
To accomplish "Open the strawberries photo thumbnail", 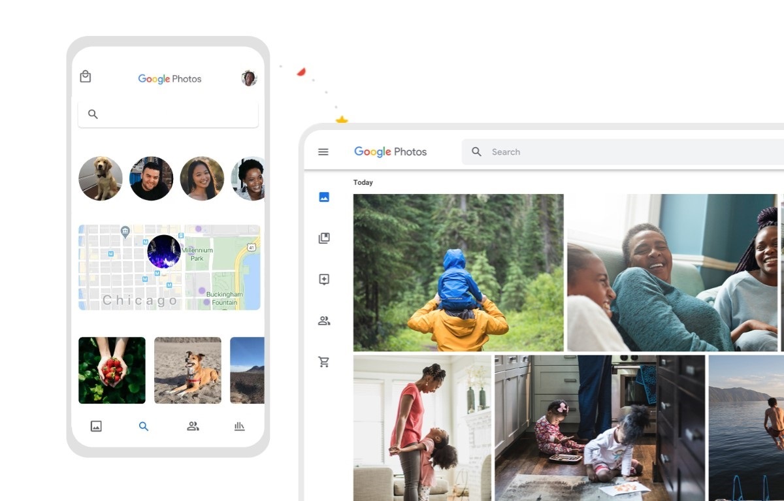I will [x=112, y=370].
